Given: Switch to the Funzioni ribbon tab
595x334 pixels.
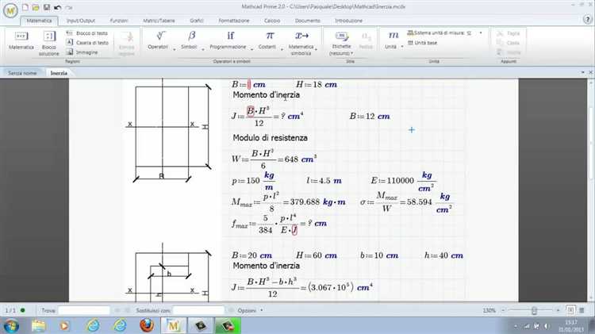Looking at the screenshot, I should click(119, 21).
